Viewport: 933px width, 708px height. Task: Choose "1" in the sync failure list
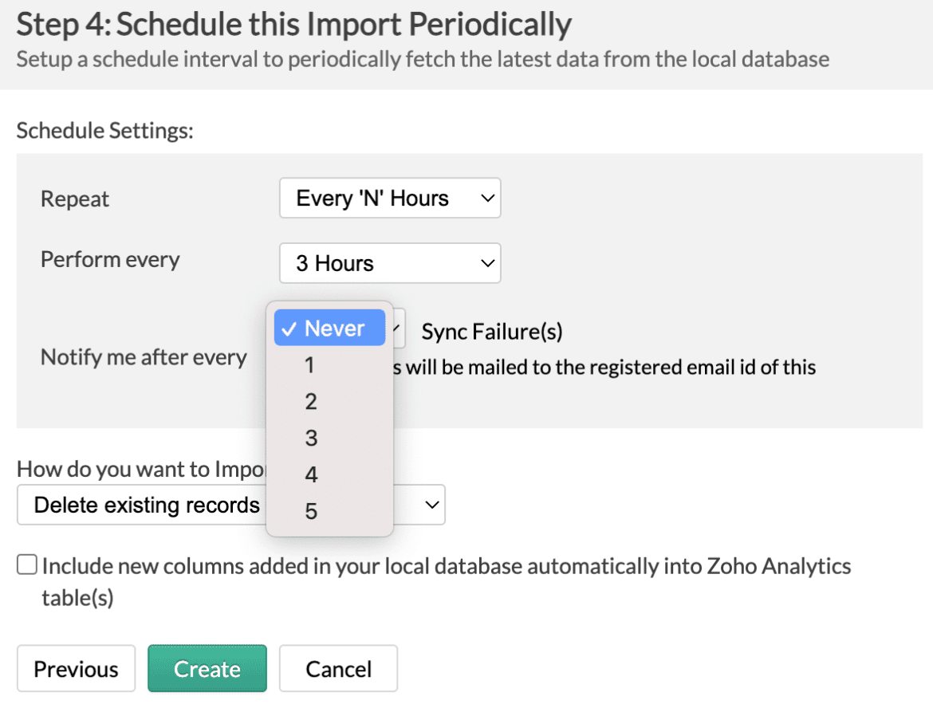click(310, 365)
